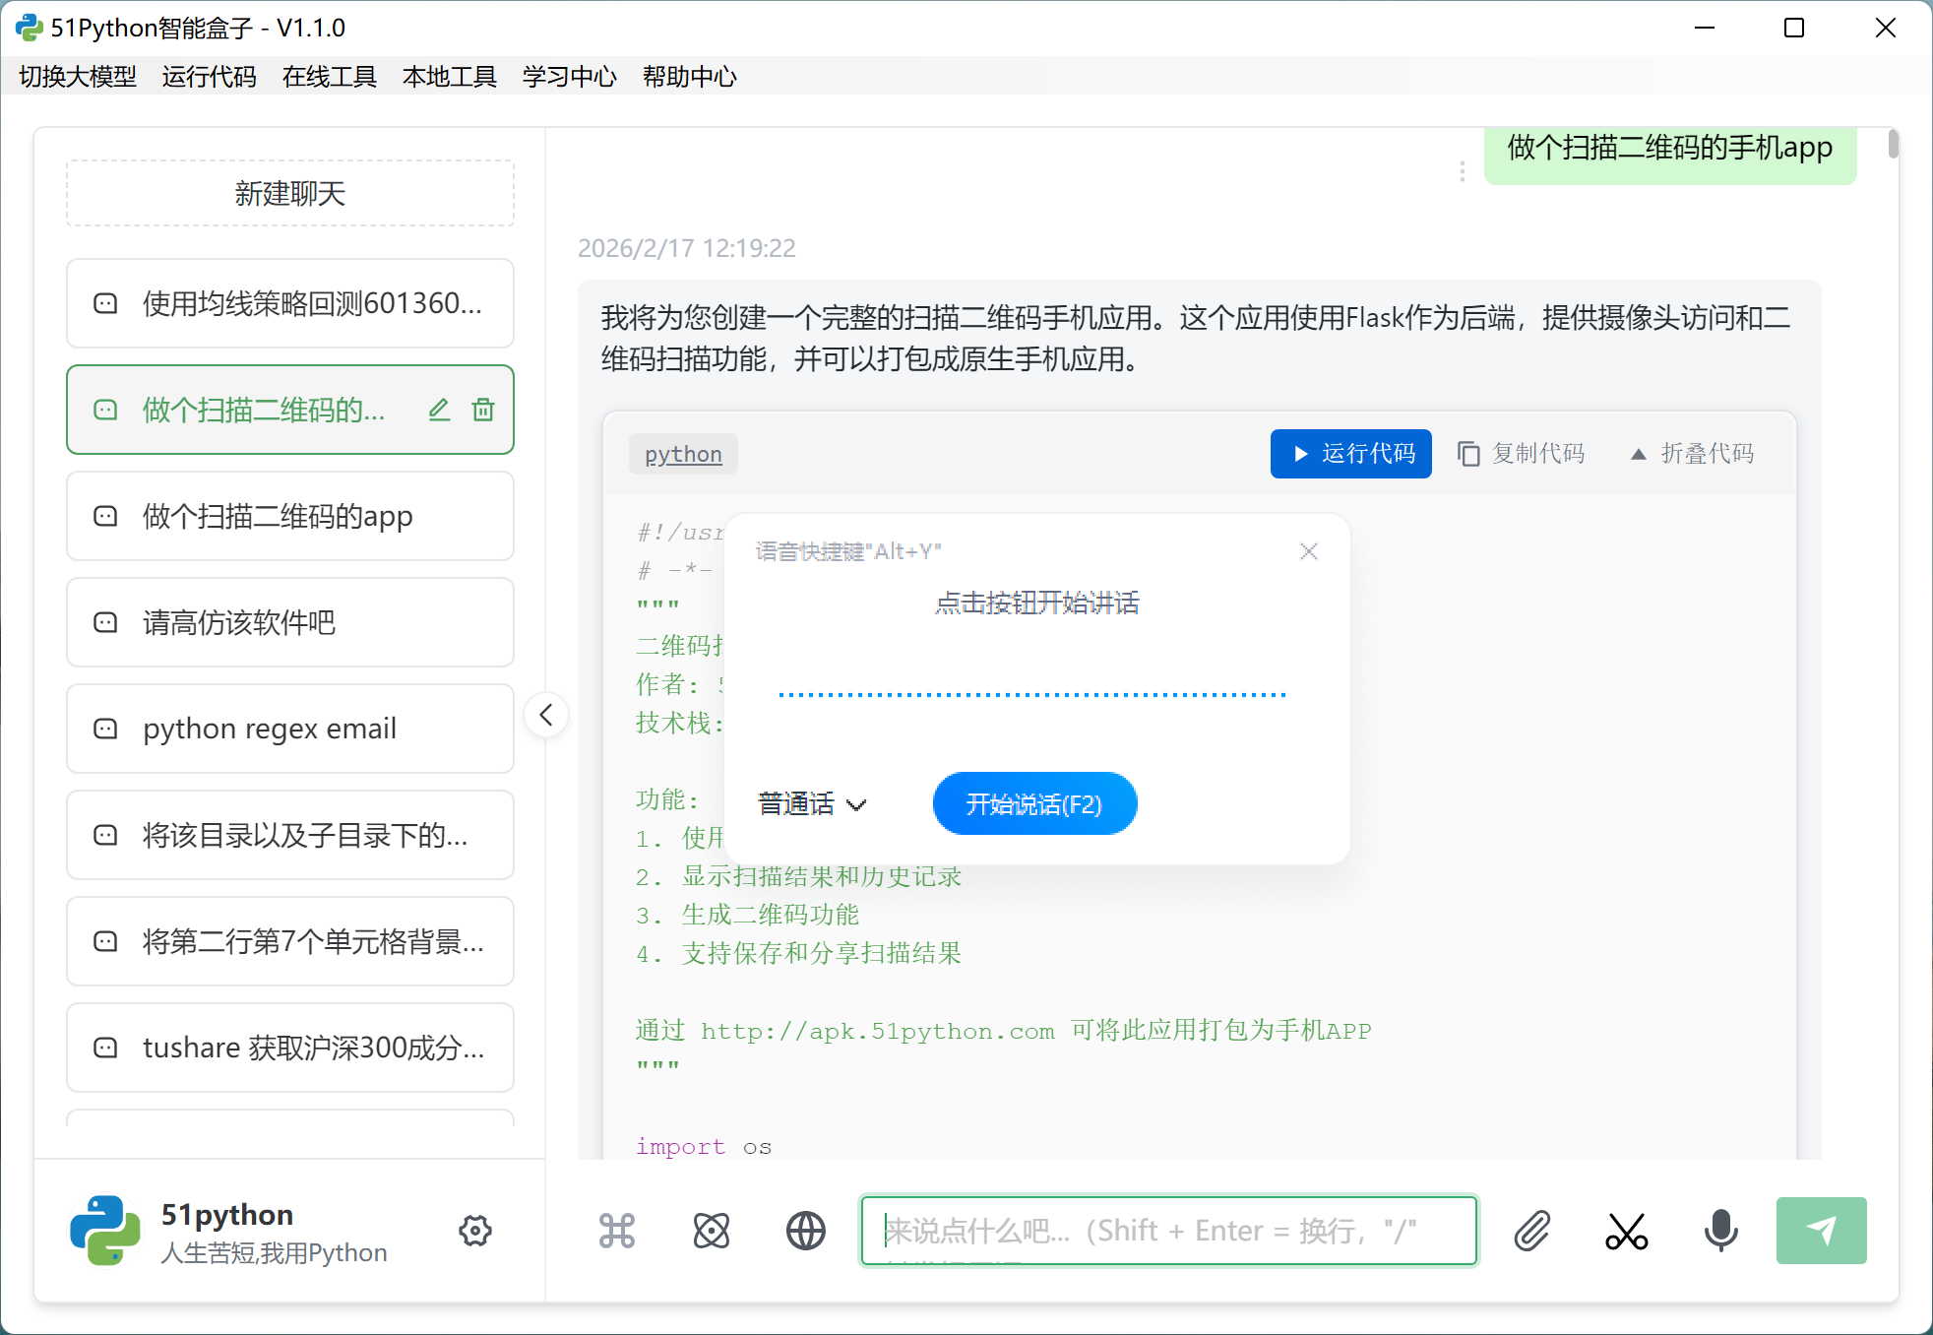Delete the selected chat with trash icon
1933x1335 pixels.
(x=483, y=410)
